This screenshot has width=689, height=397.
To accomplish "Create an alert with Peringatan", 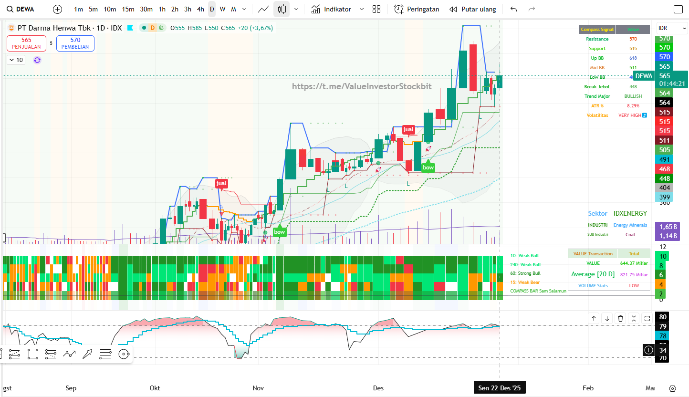I will click(417, 9).
